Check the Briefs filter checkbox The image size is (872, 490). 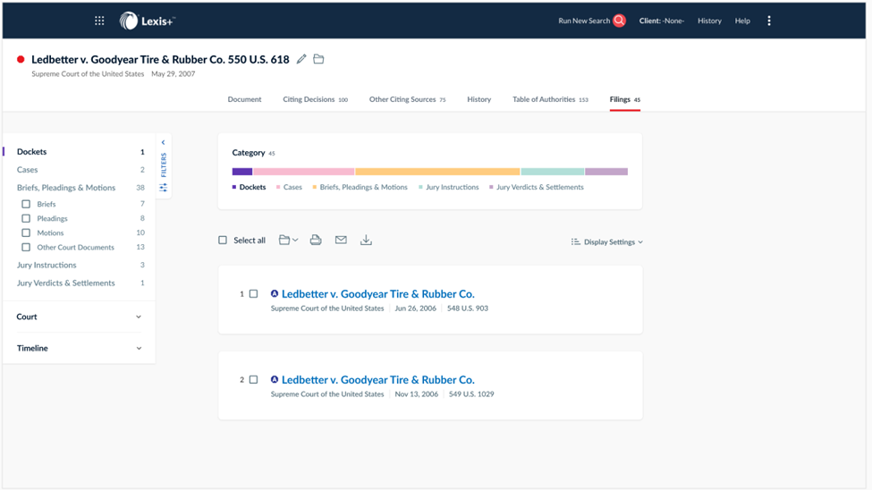coord(26,204)
